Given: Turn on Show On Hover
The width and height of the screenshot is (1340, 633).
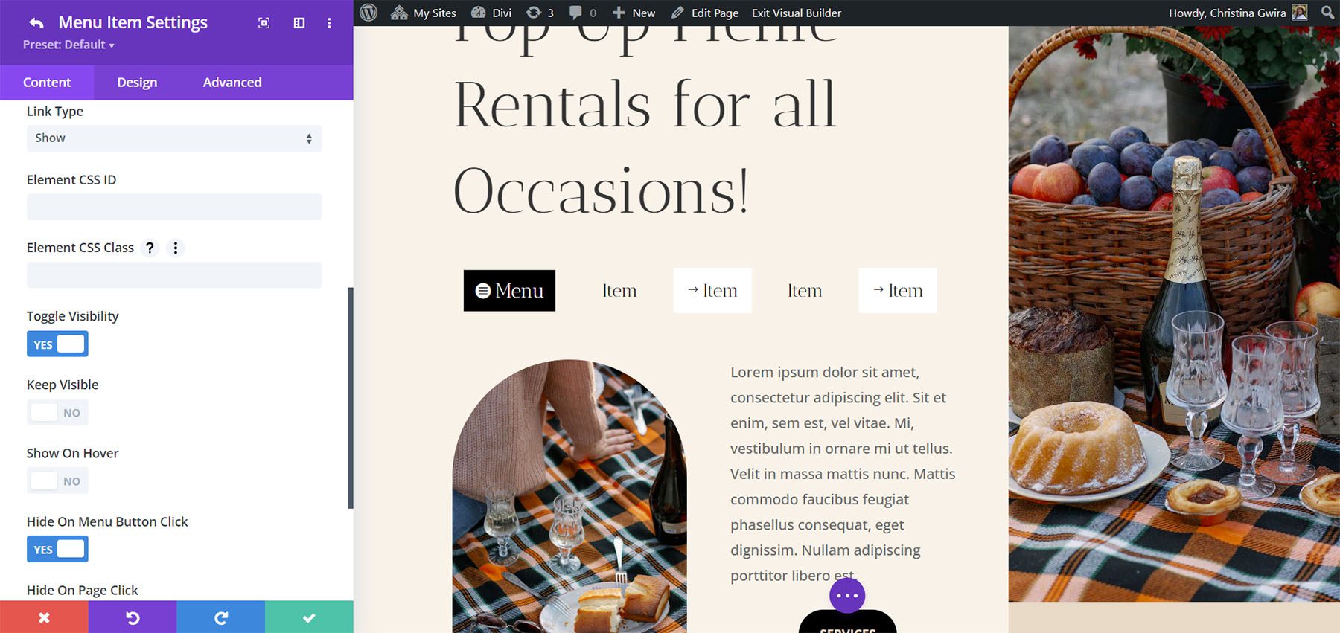Looking at the screenshot, I should [x=57, y=481].
